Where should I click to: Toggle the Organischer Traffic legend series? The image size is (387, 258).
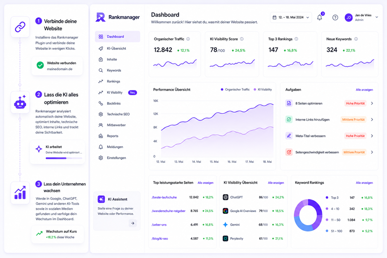(235, 90)
